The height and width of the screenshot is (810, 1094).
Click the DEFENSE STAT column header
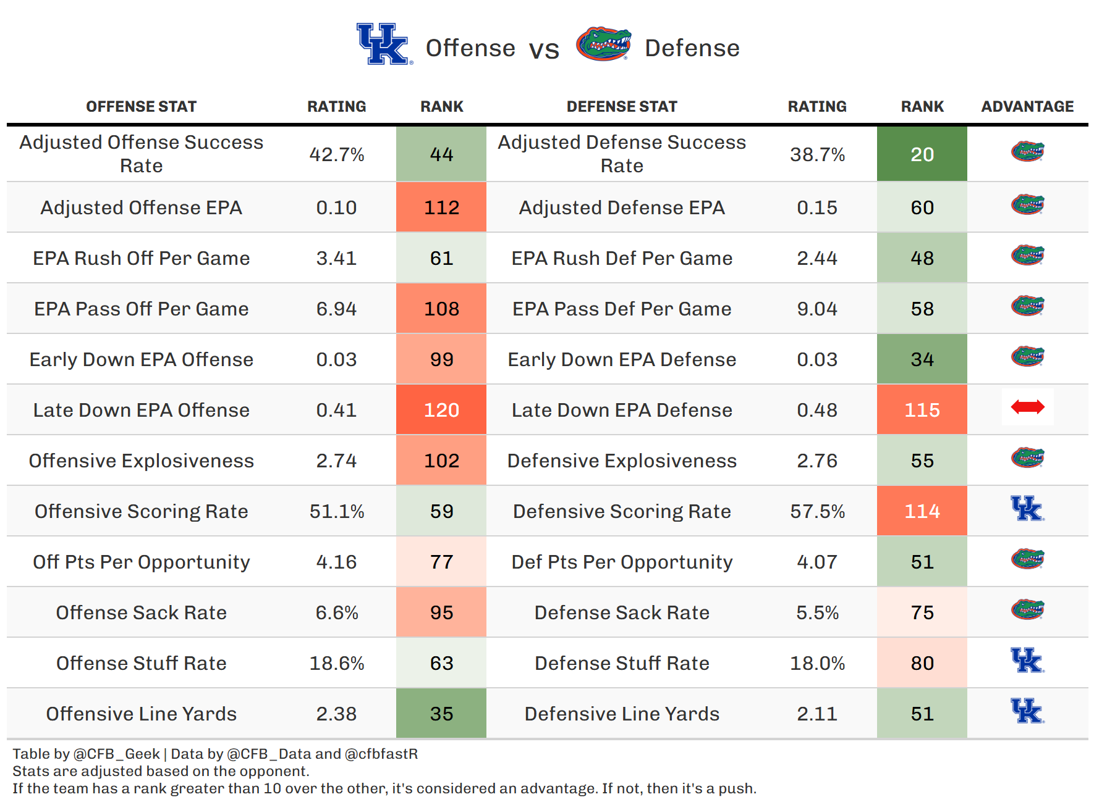tap(622, 107)
